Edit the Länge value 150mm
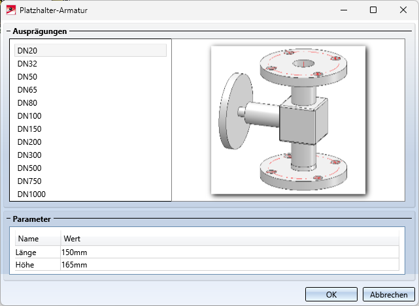Image resolution: width=419 pixels, height=306 pixels. click(230, 252)
